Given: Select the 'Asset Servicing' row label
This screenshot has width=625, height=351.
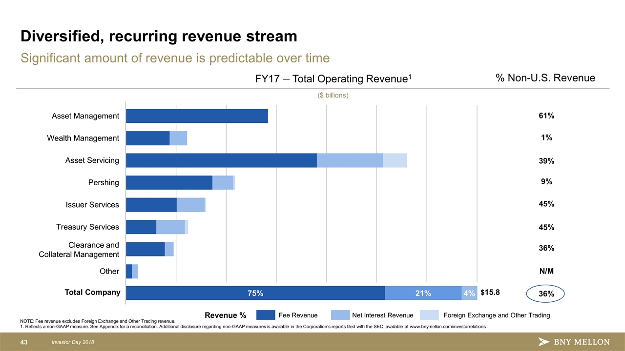Looking at the screenshot, I should tap(92, 160).
